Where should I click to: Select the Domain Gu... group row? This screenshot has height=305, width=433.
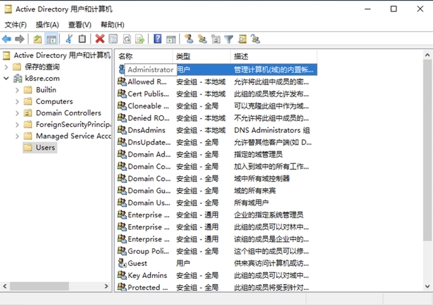click(x=217, y=191)
